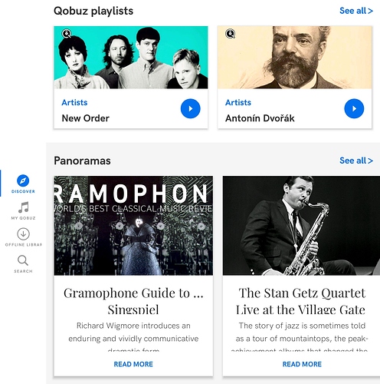Screen dimensions: 380x384
Task: Expand Qobuz playlists with See all
Action: tap(356, 11)
